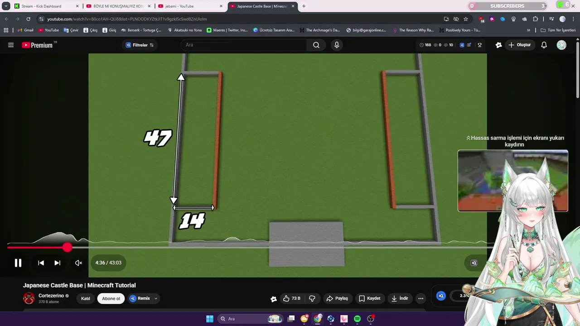Open the more actions ellipsis menu
The height and width of the screenshot is (326, 580).
(x=420, y=298)
